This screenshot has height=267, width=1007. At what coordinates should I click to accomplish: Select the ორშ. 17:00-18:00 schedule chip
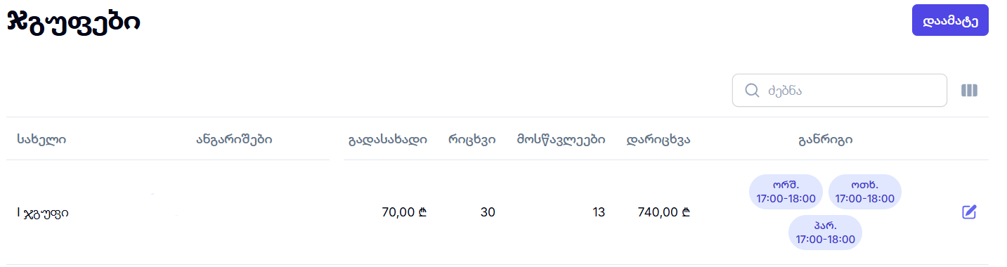pyautogui.click(x=786, y=192)
